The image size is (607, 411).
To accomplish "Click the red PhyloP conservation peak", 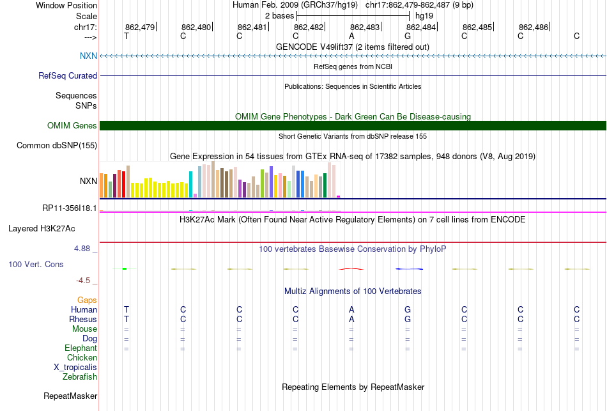I will pos(351,268).
